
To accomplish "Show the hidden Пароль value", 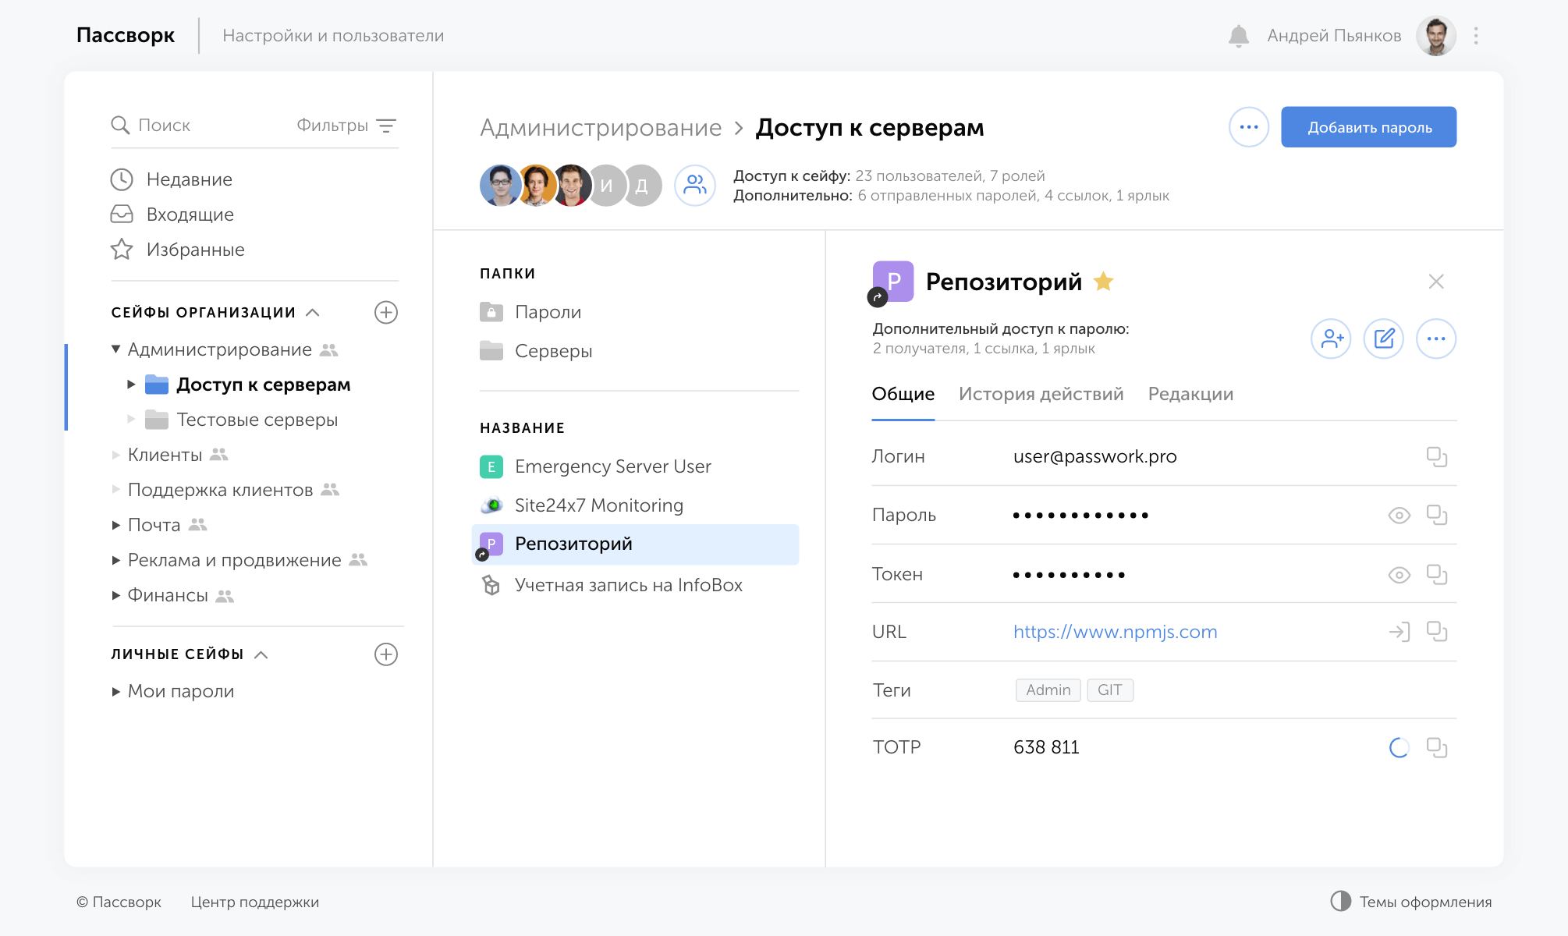I will 1399,516.
